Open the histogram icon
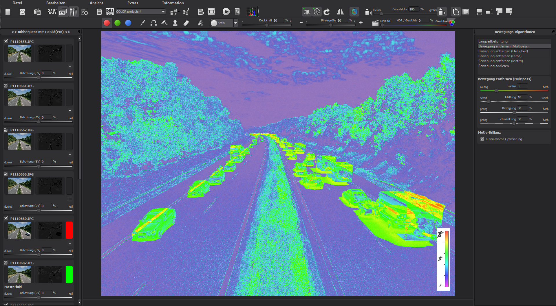 click(252, 12)
